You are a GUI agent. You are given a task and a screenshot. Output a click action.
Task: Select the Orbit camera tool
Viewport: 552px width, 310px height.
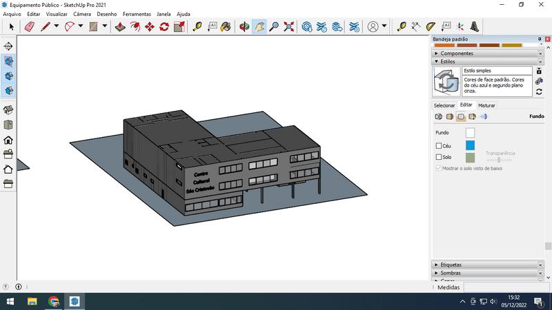pos(244,27)
